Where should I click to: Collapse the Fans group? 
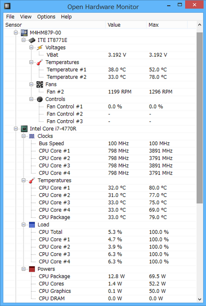tap(31, 84)
